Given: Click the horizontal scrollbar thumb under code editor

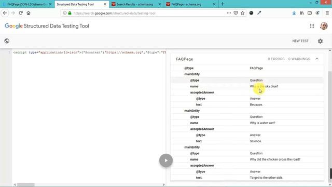Looking at the screenshot, I should coord(26,185).
